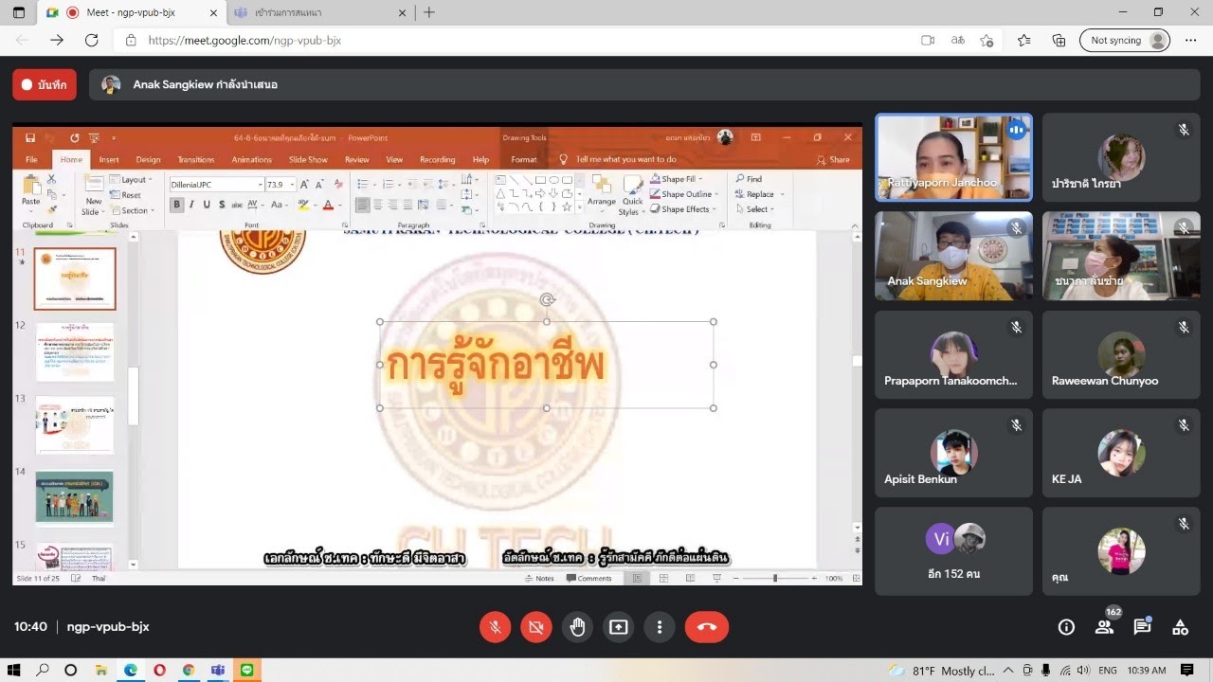Image resolution: width=1213 pixels, height=682 pixels.
Task: Show the participants list with 162 badge
Action: (1104, 627)
